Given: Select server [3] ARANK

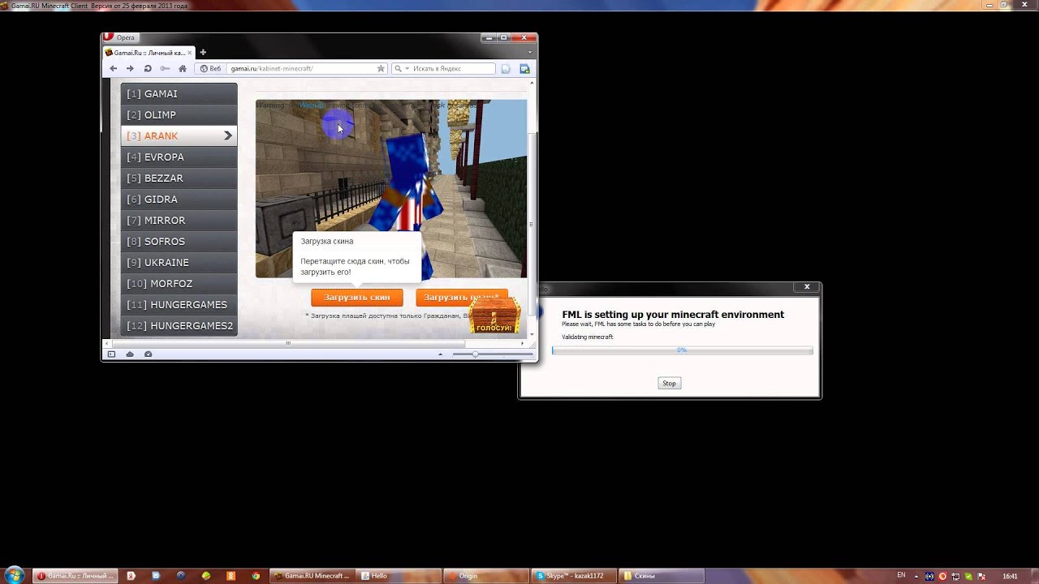Looking at the screenshot, I should [x=179, y=135].
